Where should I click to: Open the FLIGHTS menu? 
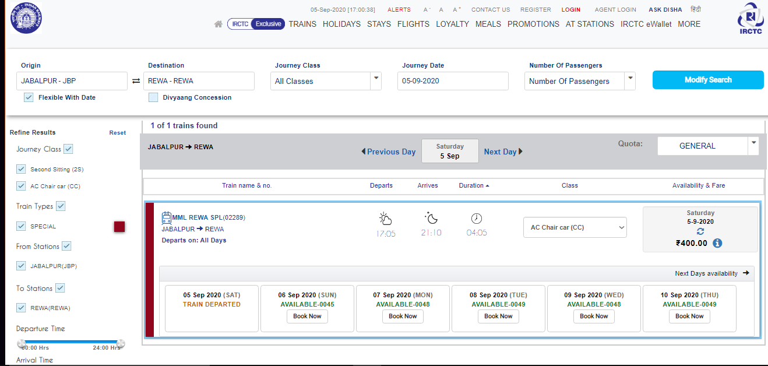[413, 24]
